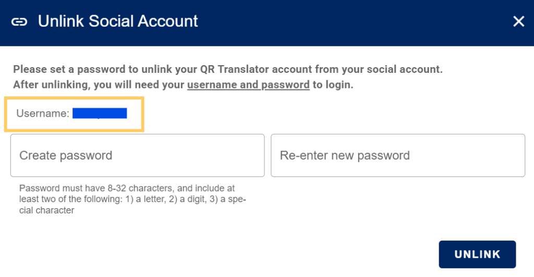Click 'to login.' after the underlined link
This screenshot has width=534, height=277.
333,84
